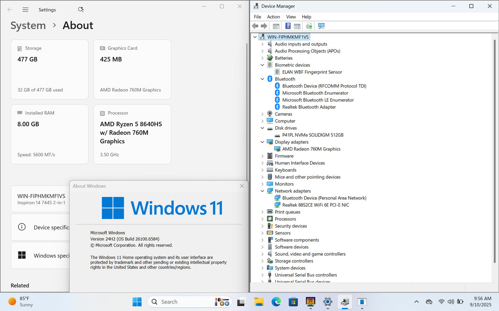The width and height of the screenshot is (499, 311).
Task: Open Microsoft Edge from the taskbar
Action: point(276,302)
